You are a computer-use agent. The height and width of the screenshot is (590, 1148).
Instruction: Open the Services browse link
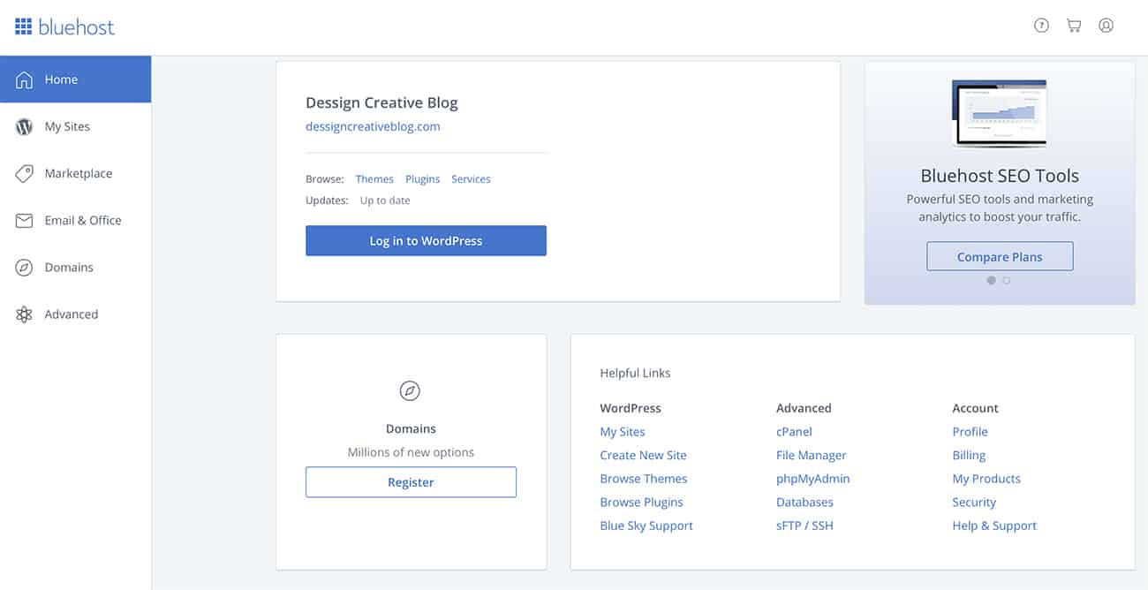coord(471,179)
